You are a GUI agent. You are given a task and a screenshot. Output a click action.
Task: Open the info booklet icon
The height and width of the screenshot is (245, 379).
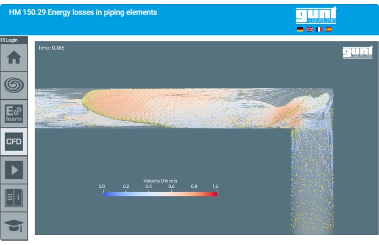[x=14, y=198]
